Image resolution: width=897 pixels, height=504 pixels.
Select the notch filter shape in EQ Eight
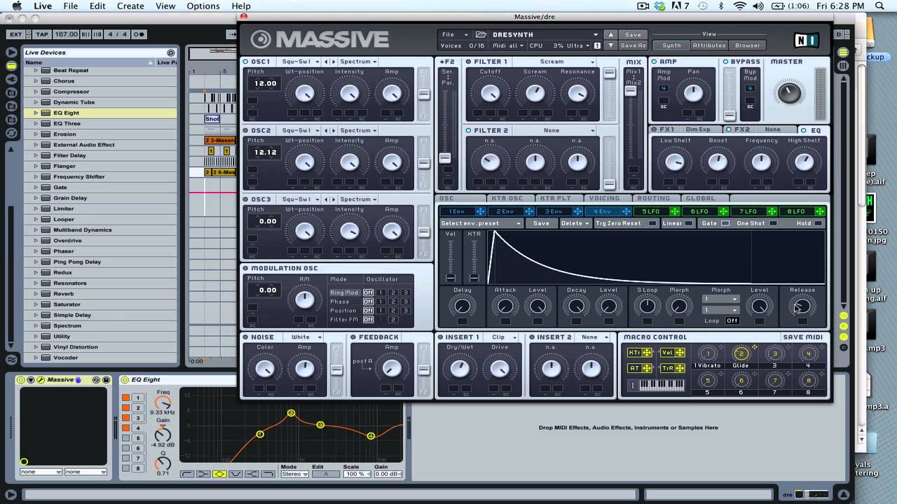[235, 474]
